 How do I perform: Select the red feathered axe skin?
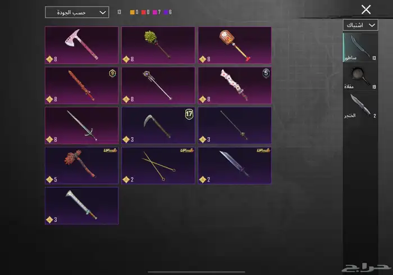click(81, 165)
